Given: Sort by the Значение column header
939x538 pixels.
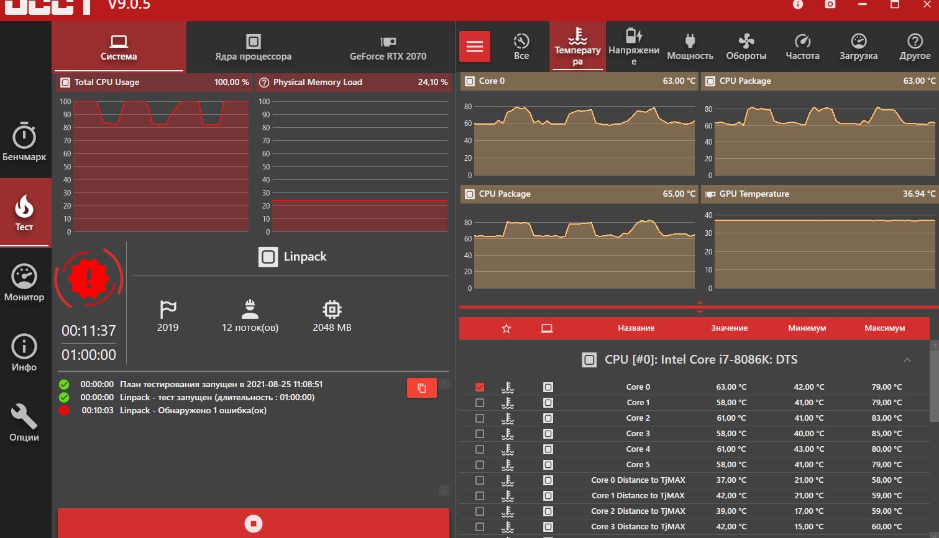Looking at the screenshot, I should click(x=729, y=328).
